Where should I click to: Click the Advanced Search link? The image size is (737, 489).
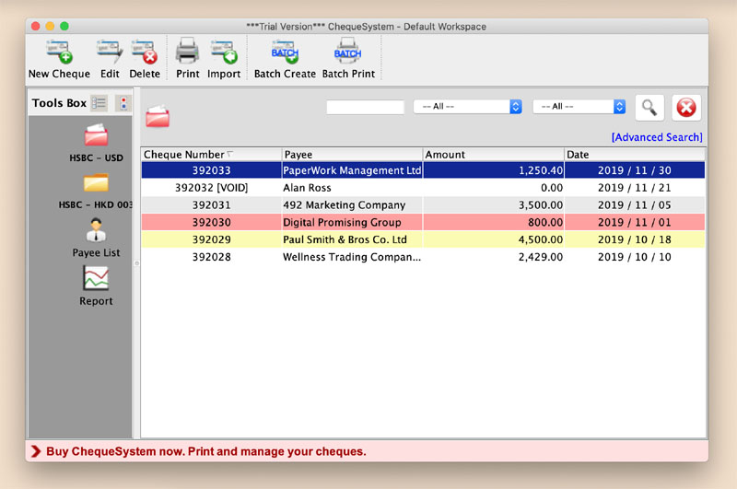tap(656, 137)
